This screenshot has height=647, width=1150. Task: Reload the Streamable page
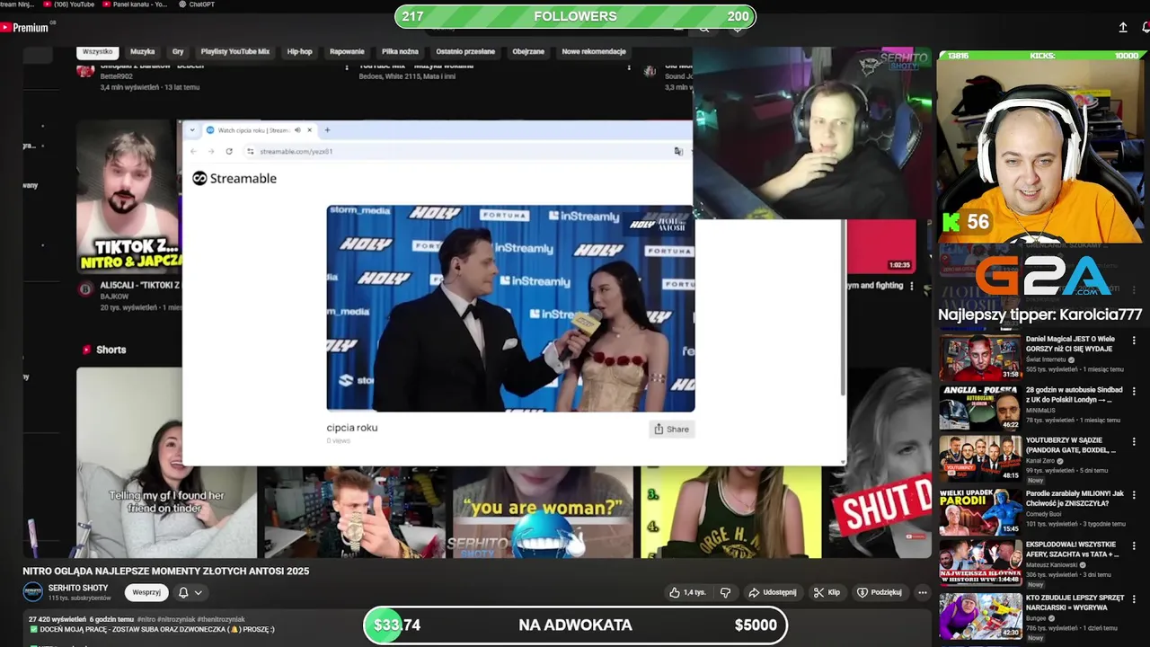click(x=229, y=151)
